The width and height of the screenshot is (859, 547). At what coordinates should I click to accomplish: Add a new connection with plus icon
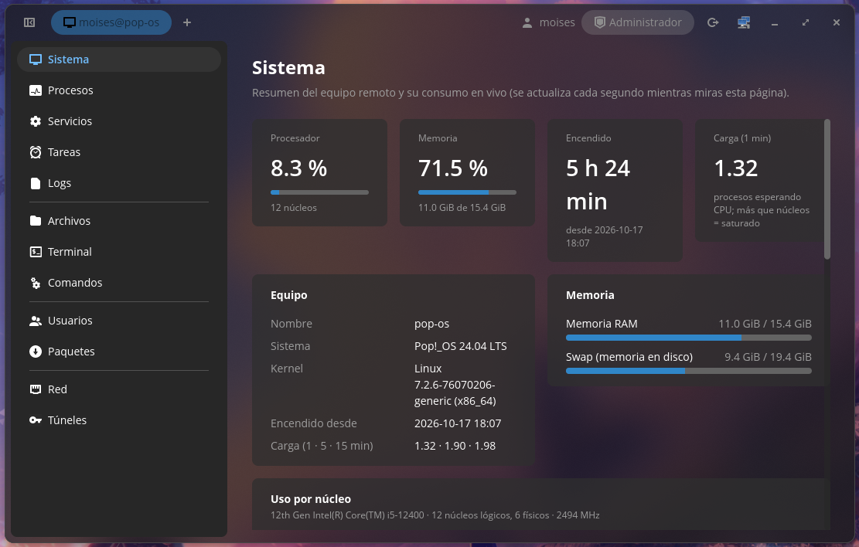tap(187, 22)
